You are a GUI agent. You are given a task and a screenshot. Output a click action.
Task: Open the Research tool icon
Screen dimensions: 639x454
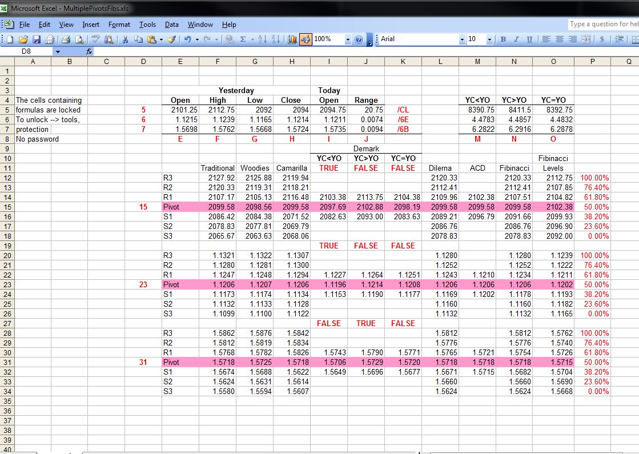109,39
